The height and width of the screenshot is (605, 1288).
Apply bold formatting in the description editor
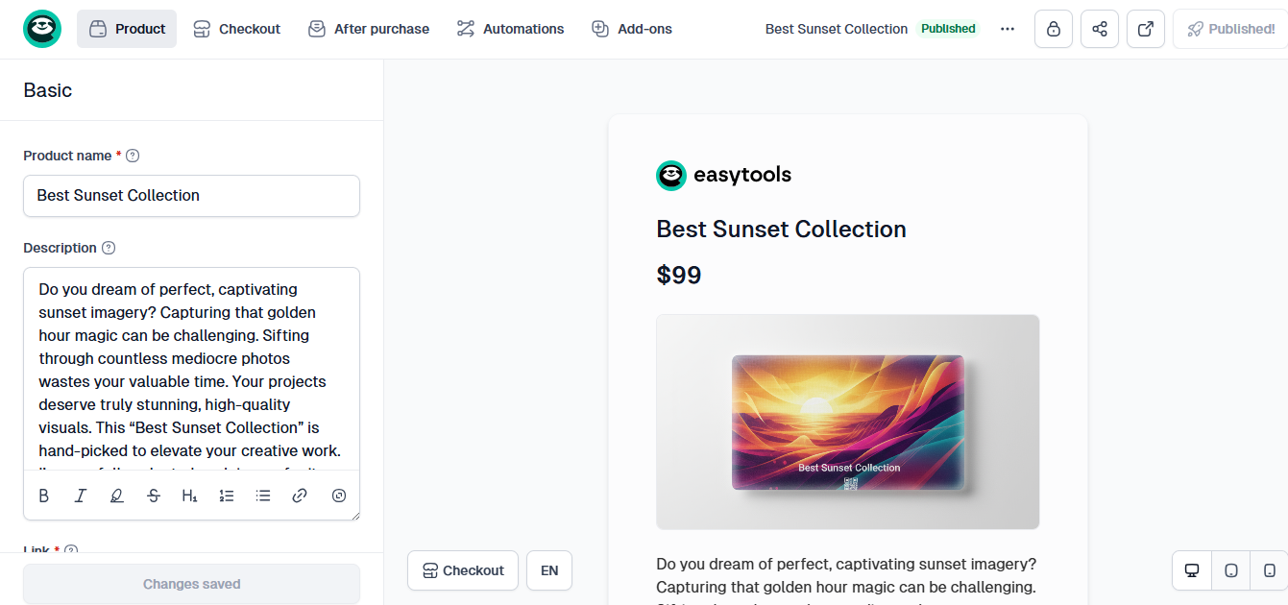pyautogui.click(x=43, y=495)
